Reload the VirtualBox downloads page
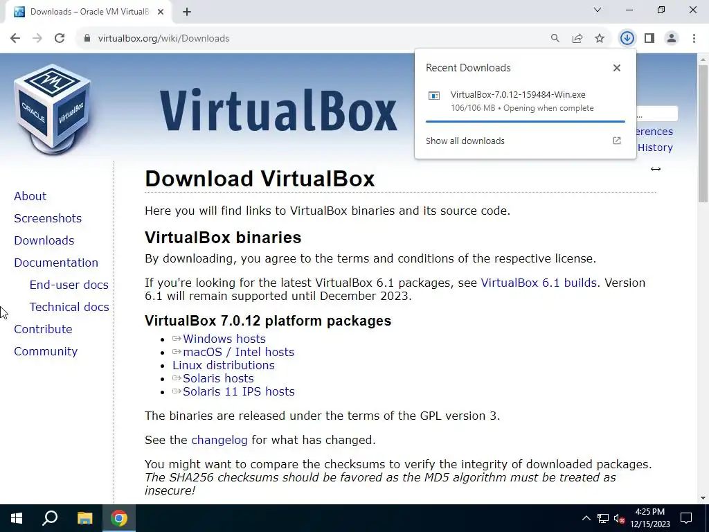 click(60, 39)
